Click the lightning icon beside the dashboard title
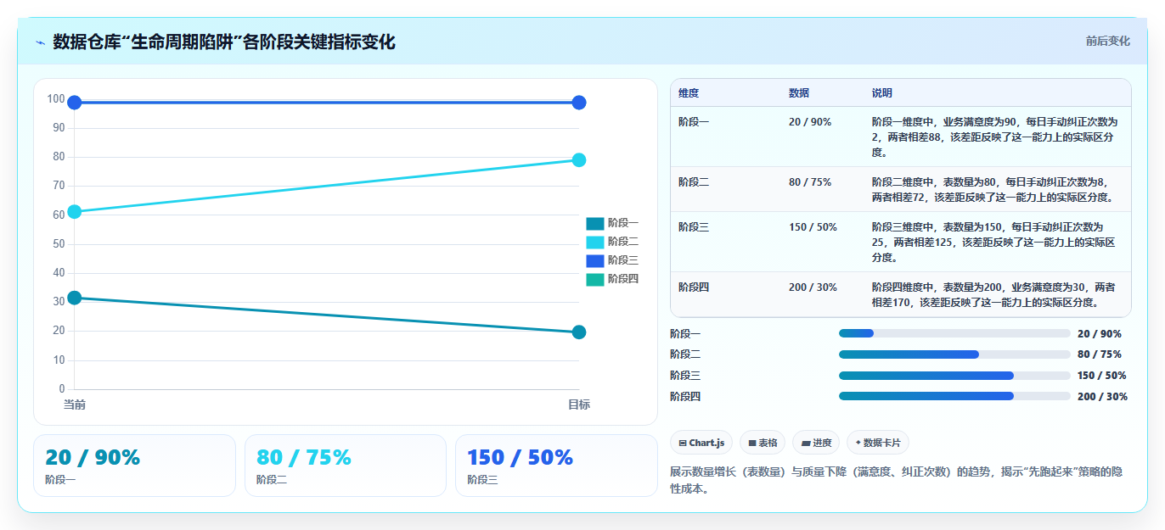 40,42
